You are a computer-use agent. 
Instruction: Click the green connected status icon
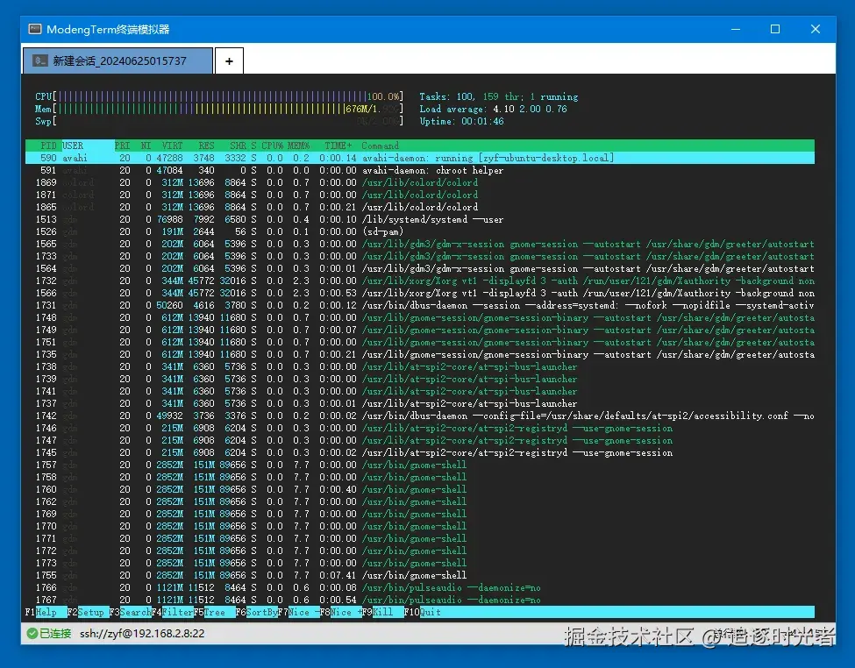pos(32,633)
